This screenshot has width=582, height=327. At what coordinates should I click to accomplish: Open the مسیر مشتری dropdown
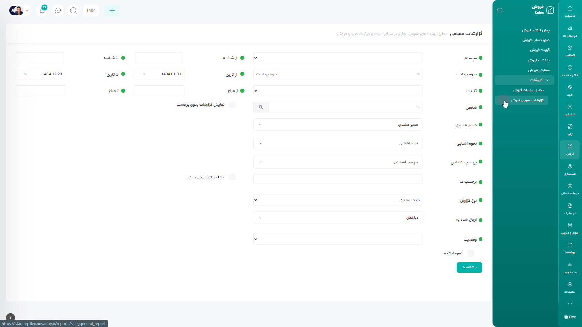(x=338, y=125)
